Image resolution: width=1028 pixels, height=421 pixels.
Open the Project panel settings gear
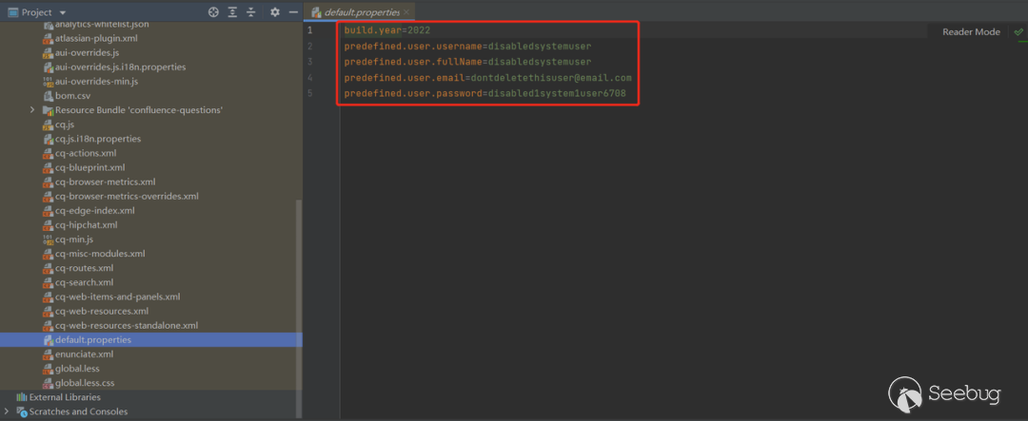(275, 12)
